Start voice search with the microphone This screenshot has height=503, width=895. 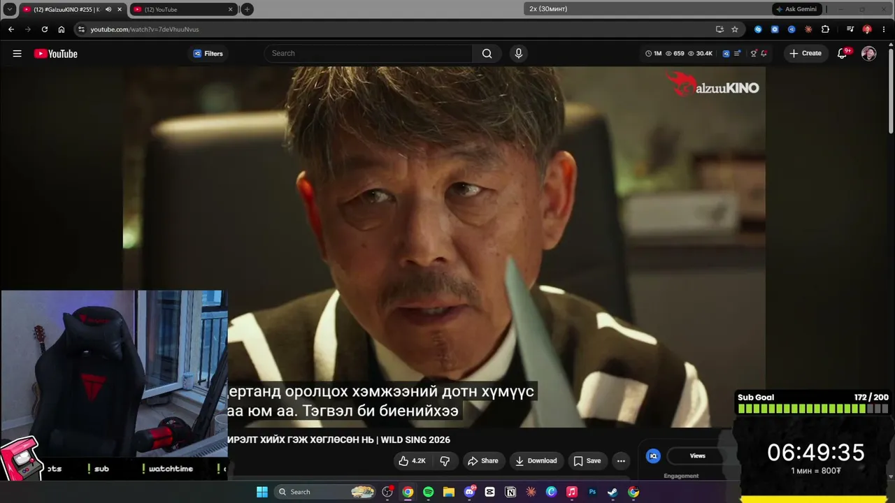[x=518, y=54]
